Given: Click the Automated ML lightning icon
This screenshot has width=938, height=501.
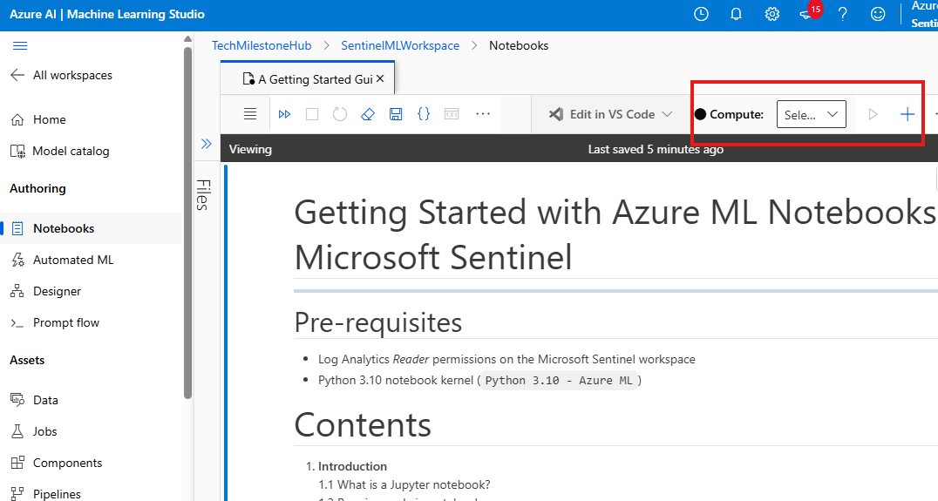Looking at the screenshot, I should [x=17, y=260].
